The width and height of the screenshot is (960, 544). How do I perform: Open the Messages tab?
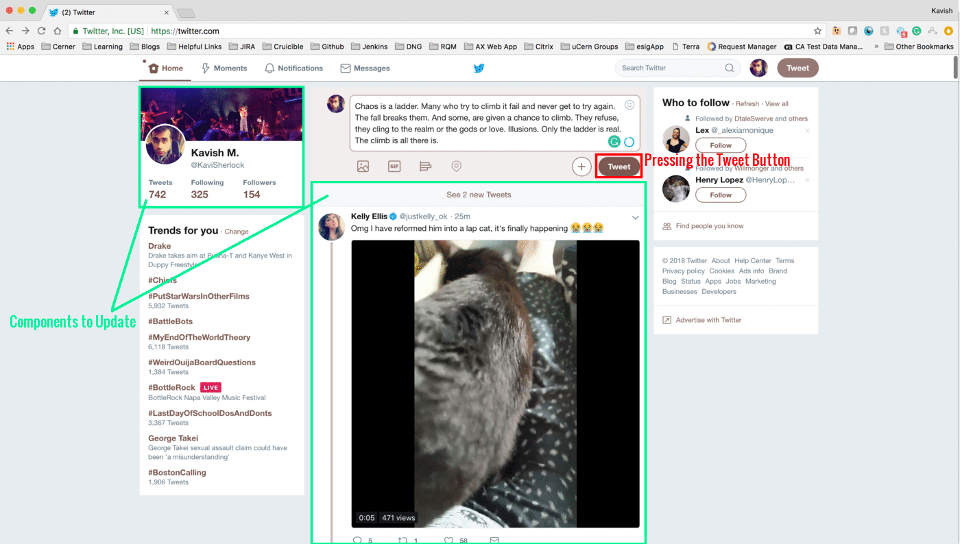pos(365,68)
